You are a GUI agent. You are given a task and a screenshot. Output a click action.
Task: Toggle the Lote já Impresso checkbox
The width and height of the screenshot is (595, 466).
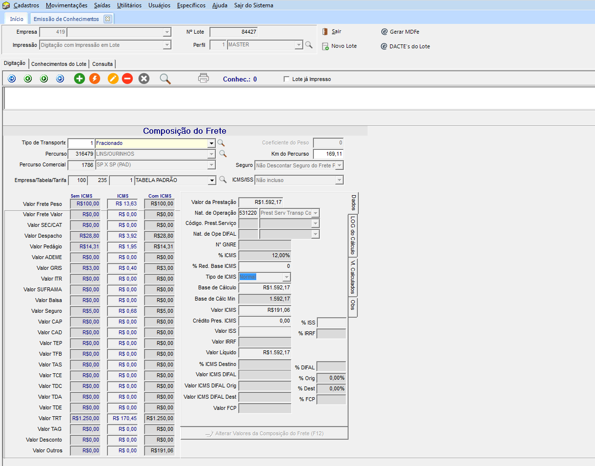point(287,79)
